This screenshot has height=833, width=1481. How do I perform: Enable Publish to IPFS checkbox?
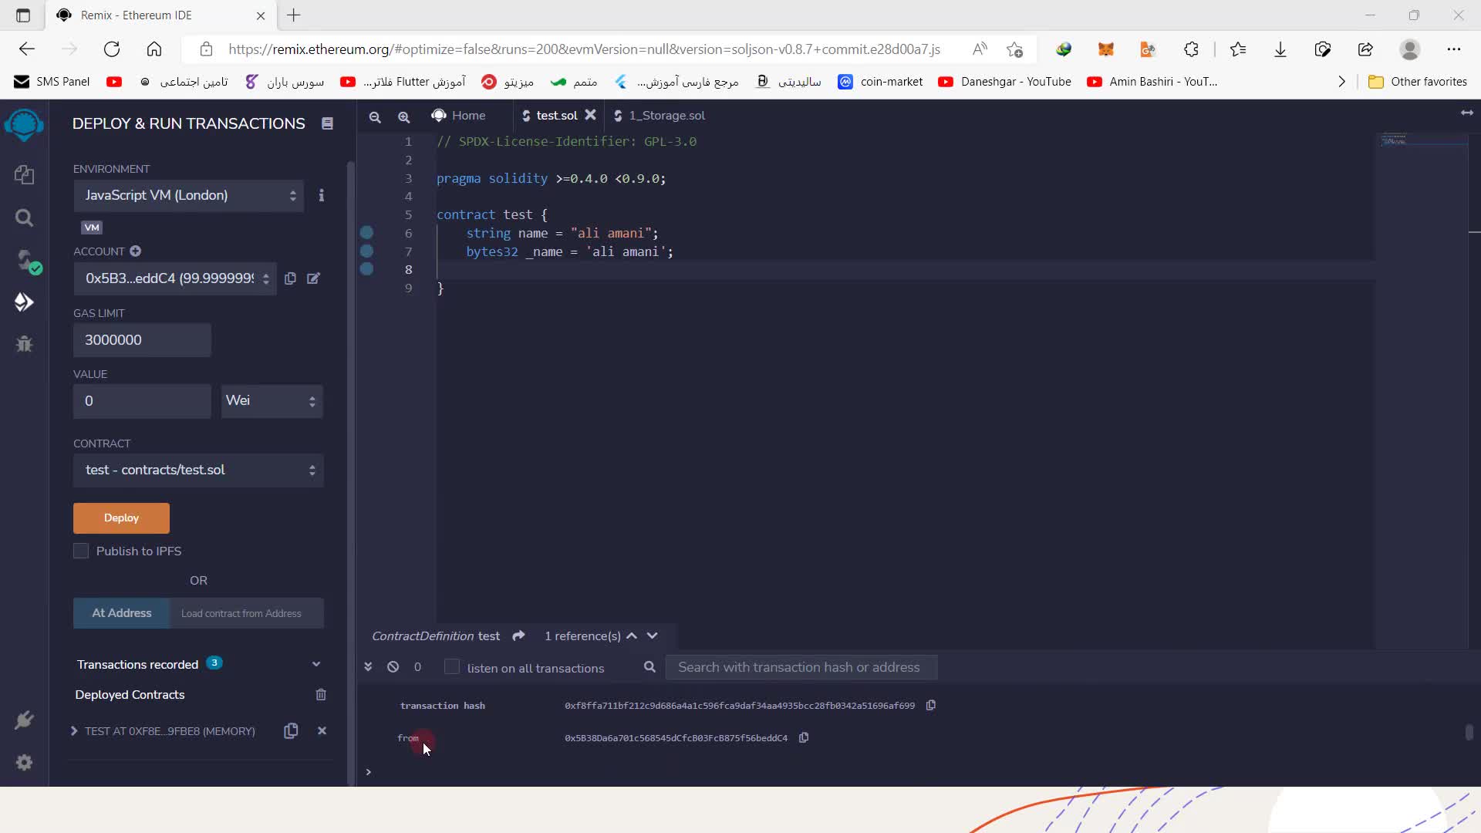81,551
